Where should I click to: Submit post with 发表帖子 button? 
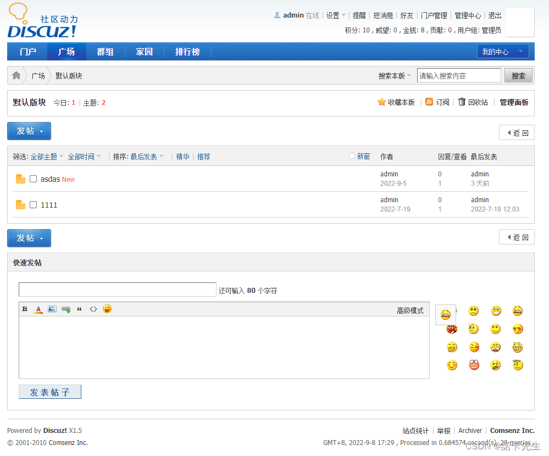(x=49, y=392)
